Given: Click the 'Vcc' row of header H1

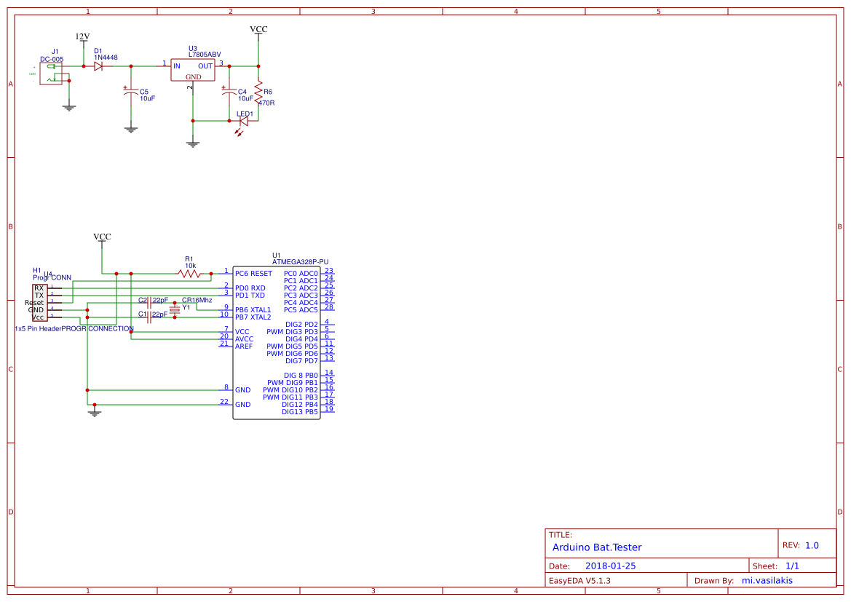Looking at the screenshot, I should pyautogui.click(x=37, y=317).
